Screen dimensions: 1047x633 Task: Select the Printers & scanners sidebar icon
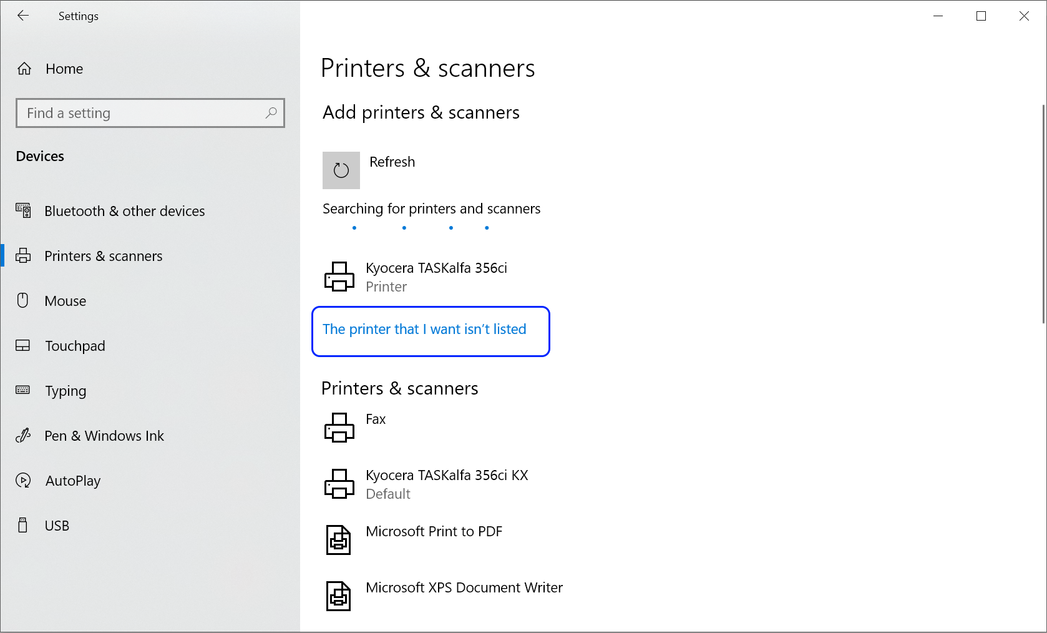pyautogui.click(x=23, y=256)
